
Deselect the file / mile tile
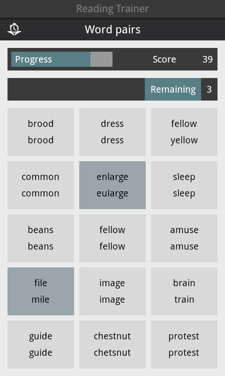point(41,291)
